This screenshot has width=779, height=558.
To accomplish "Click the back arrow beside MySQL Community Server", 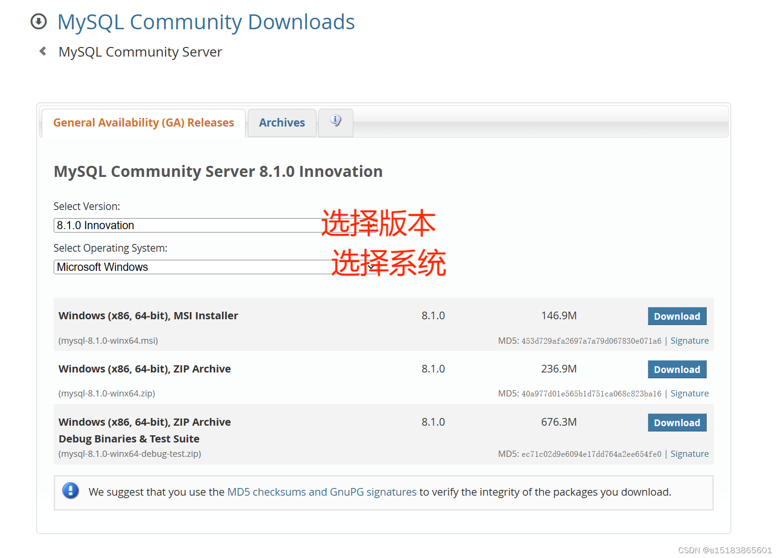I will [x=43, y=51].
